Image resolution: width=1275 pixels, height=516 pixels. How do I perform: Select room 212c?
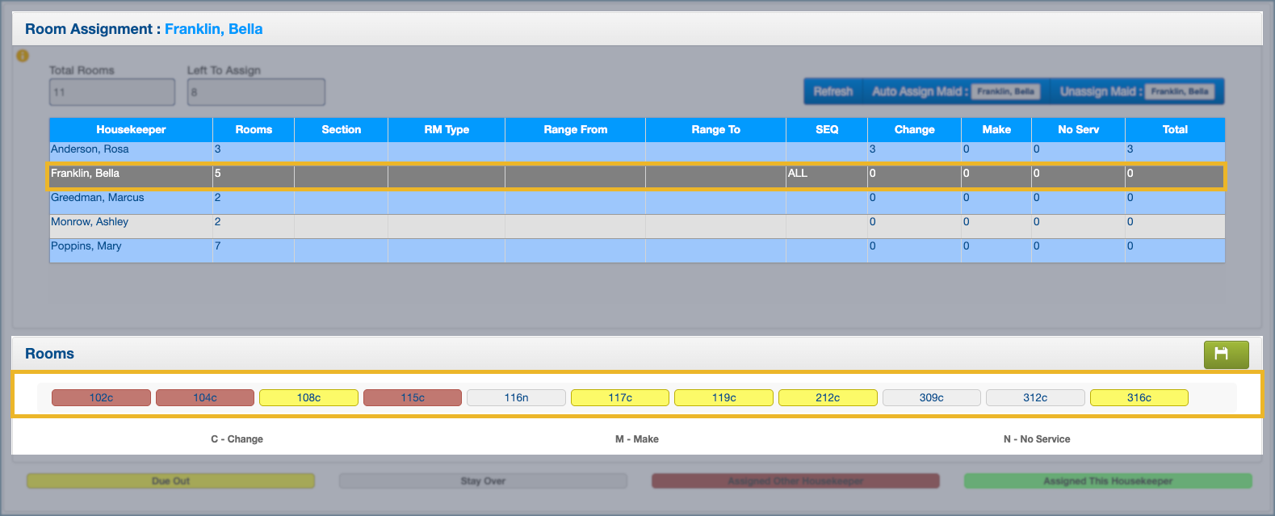coord(827,397)
